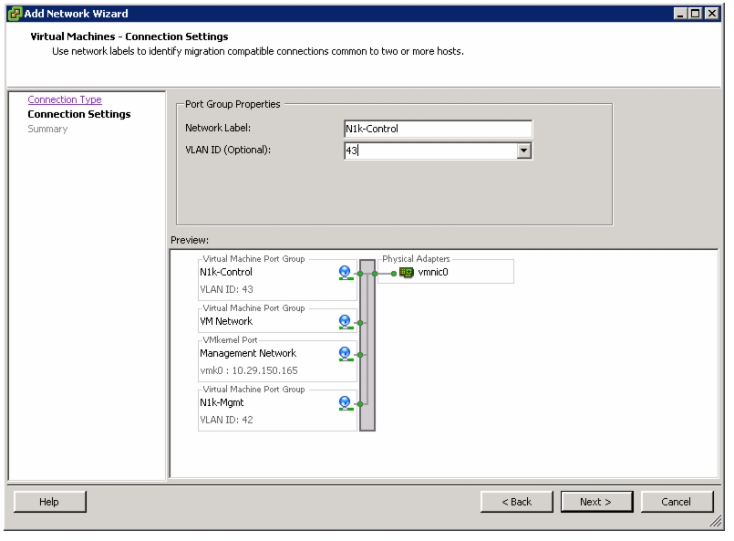Open Help for this wizard

49,502
